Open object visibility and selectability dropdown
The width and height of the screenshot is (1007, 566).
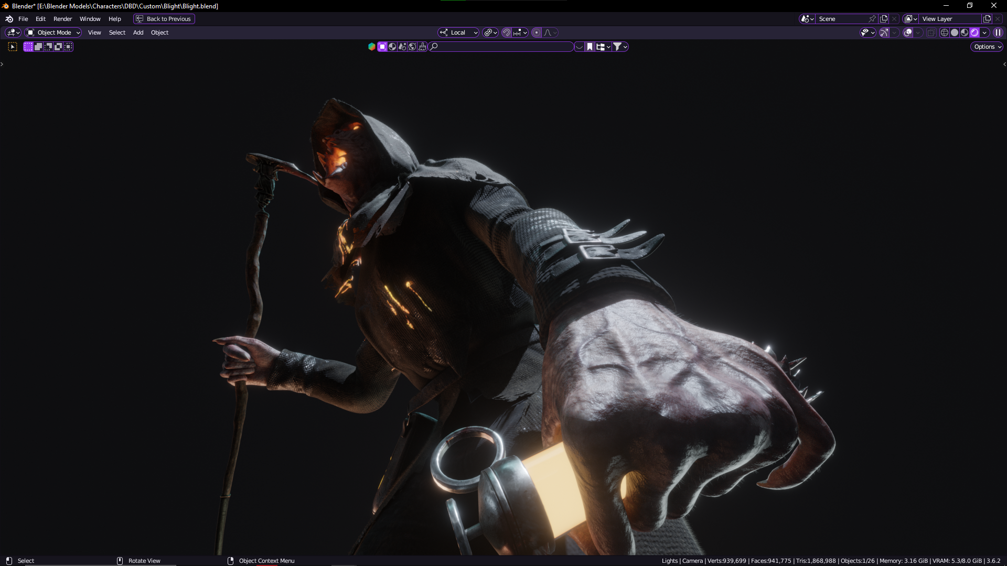pyautogui.click(x=868, y=32)
